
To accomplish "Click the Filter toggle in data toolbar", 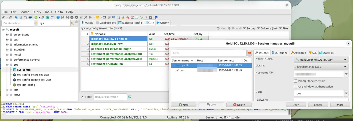I will point(284,28).
